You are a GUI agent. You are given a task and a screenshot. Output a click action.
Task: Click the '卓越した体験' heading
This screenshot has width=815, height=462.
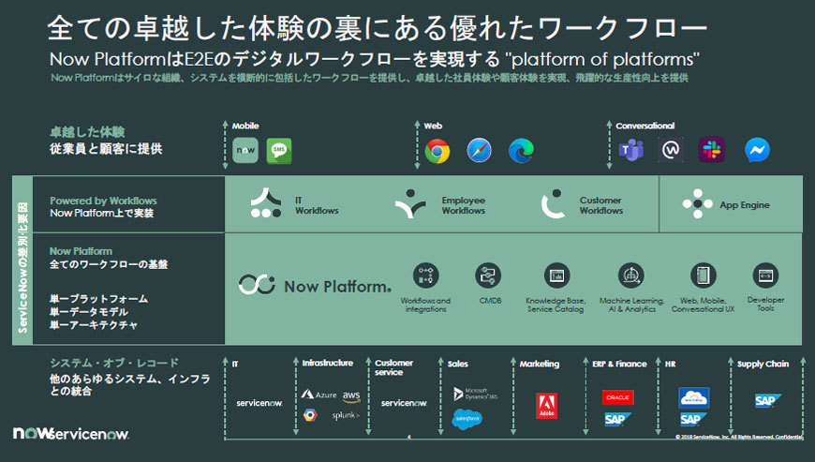point(87,132)
